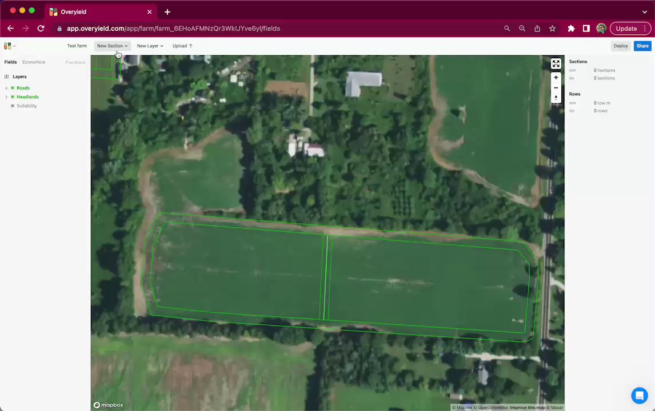Click the Rows heading
This screenshot has width=655, height=411.
tap(574, 94)
